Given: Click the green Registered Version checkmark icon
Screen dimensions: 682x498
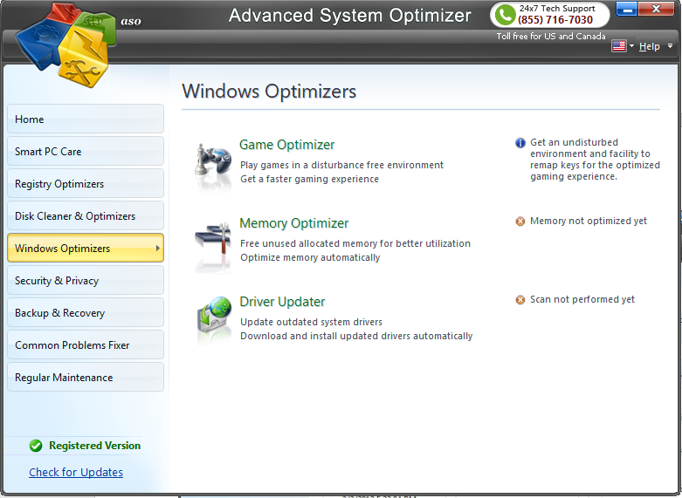Looking at the screenshot, I should click(x=36, y=446).
